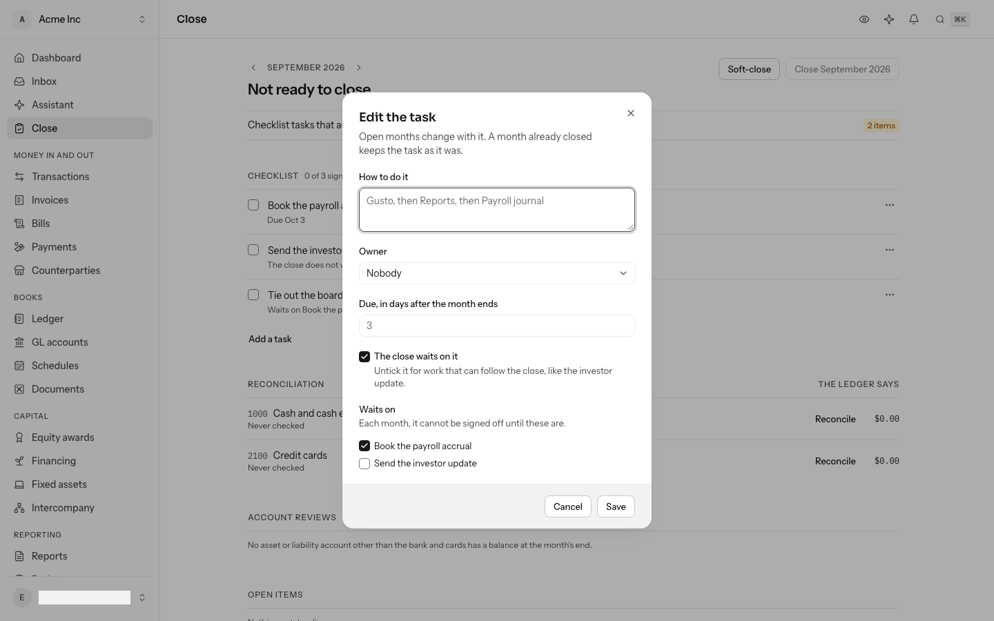Image resolution: width=994 pixels, height=621 pixels.
Task: Open Inbox from the sidebar
Action: 79,81
